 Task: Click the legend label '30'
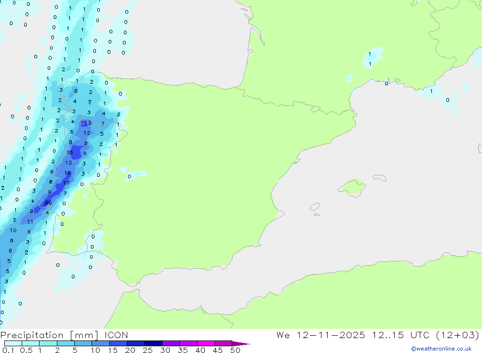coord(165,350)
